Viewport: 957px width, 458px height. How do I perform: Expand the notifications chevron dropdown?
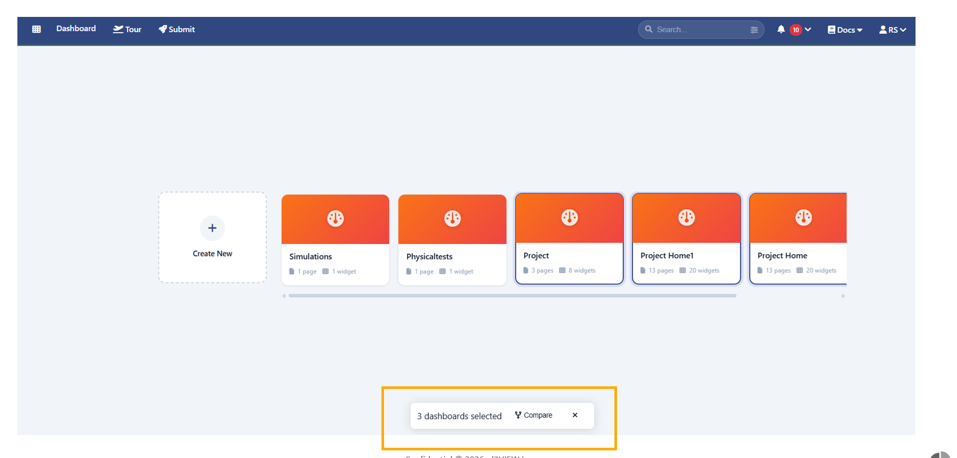(x=808, y=30)
